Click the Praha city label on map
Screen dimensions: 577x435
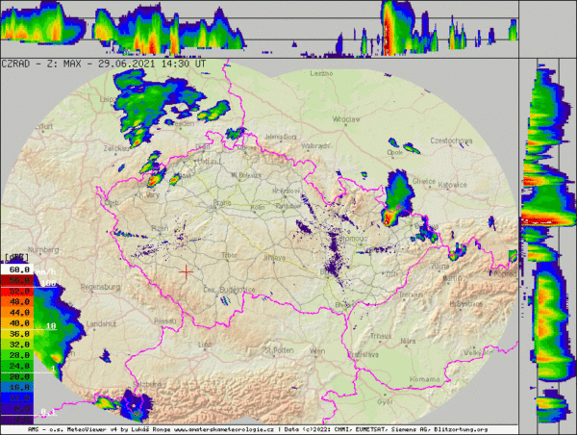(223, 203)
